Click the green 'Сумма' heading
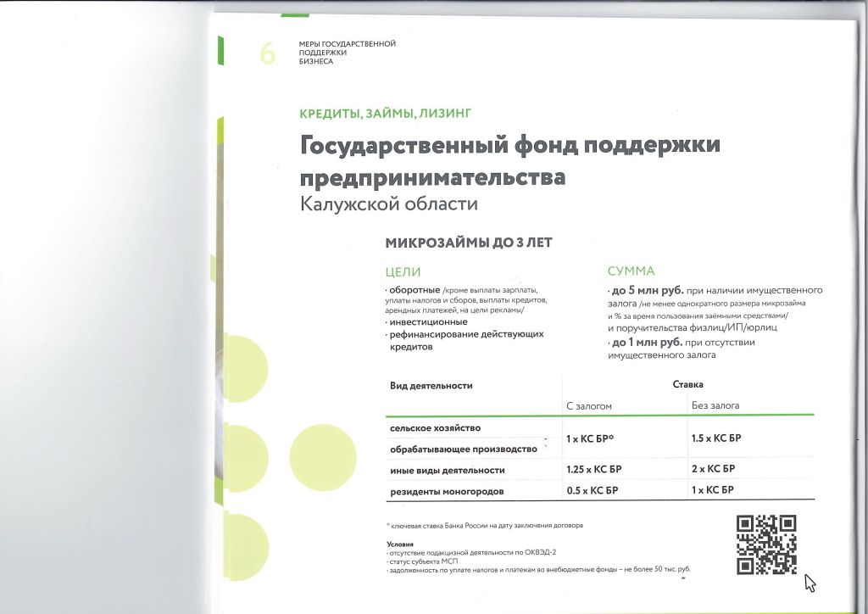Viewport: 868px width, 614px height. click(631, 271)
